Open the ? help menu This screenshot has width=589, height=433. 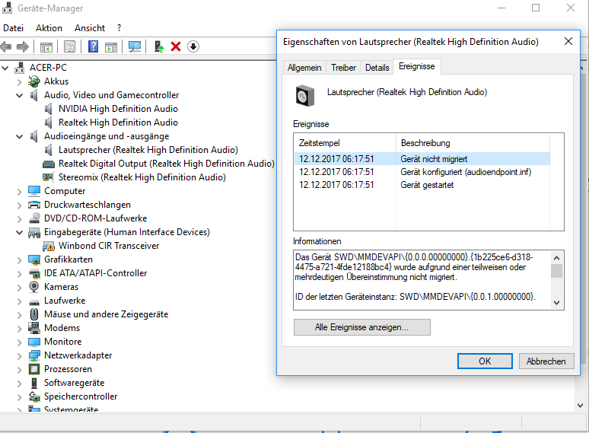pos(119,28)
